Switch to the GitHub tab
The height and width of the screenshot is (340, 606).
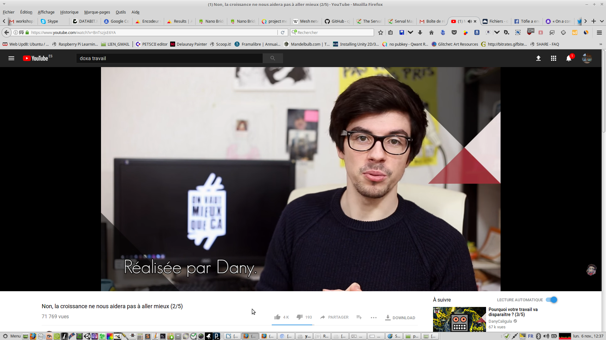pyautogui.click(x=338, y=21)
